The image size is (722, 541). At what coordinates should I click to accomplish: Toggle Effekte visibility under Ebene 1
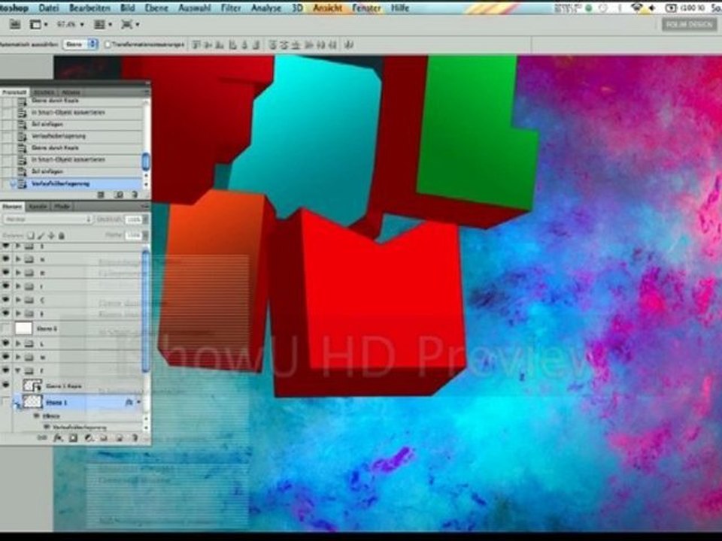point(36,416)
